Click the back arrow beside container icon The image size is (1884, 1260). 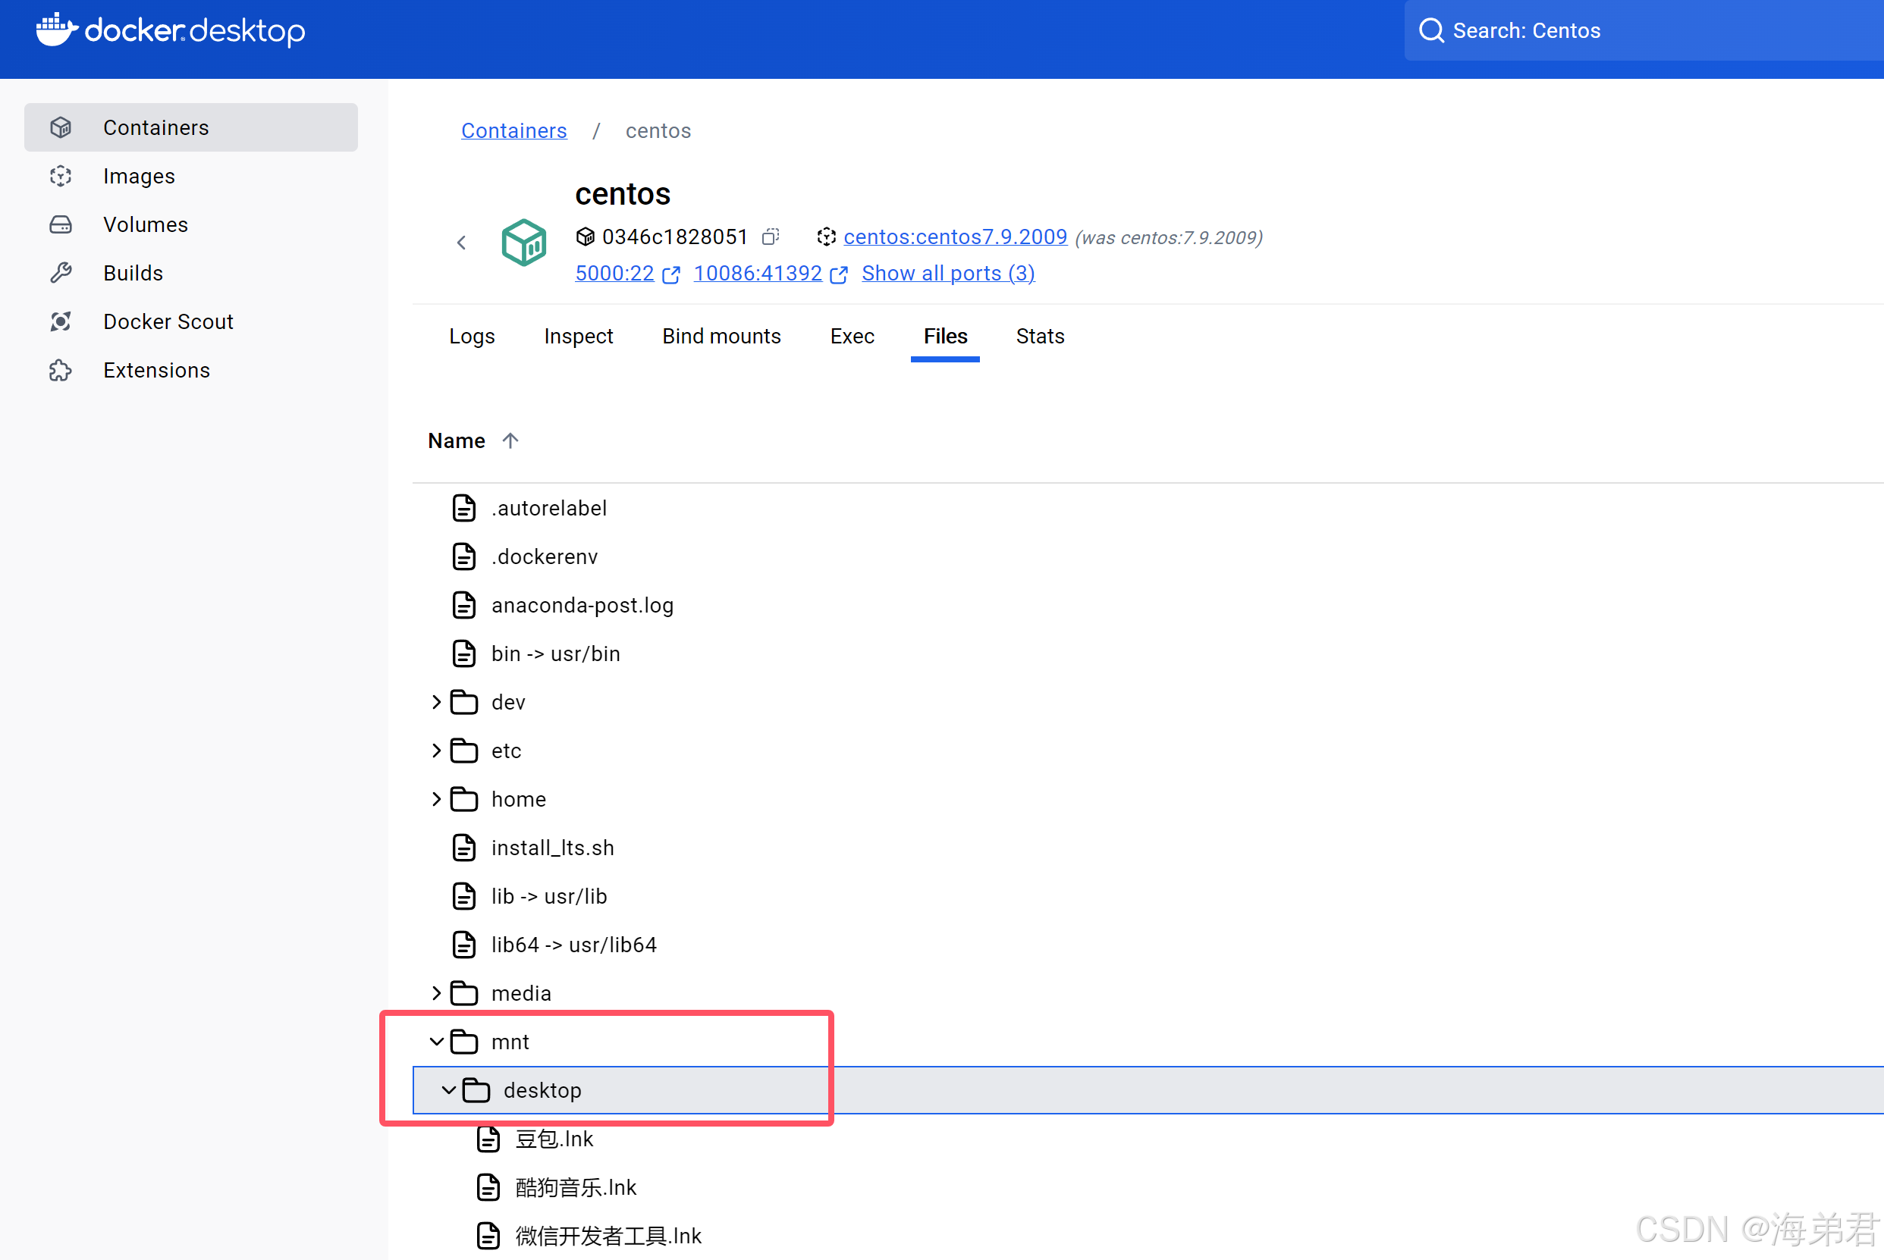[x=461, y=242]
